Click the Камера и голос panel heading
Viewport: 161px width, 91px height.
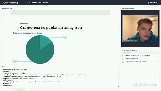pos(128,9)
